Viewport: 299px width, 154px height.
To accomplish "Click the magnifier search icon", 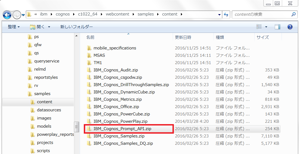I will [x=294, y=14].
